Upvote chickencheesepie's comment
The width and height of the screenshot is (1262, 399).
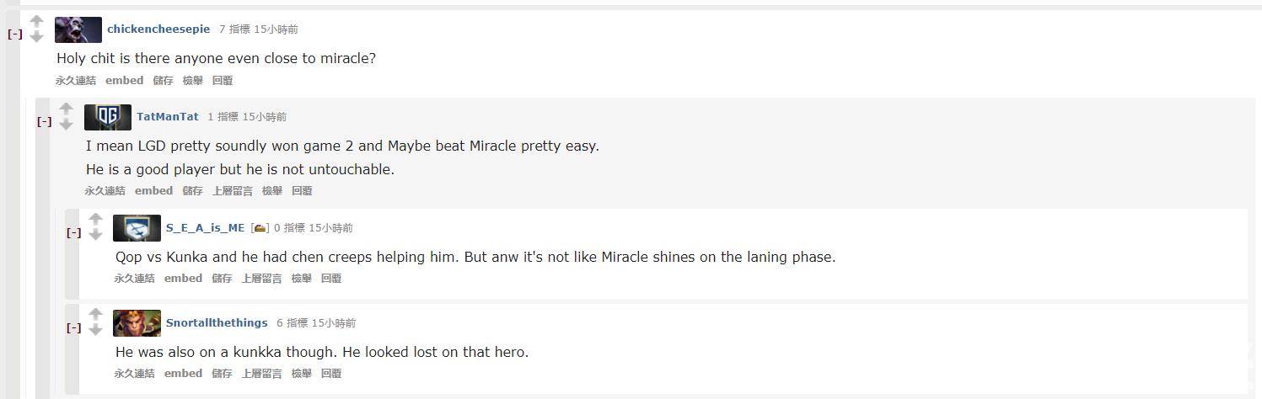pos(36,22)
